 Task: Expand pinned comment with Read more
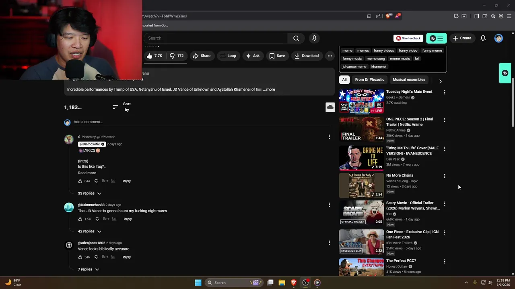click(x=87, y=173)
